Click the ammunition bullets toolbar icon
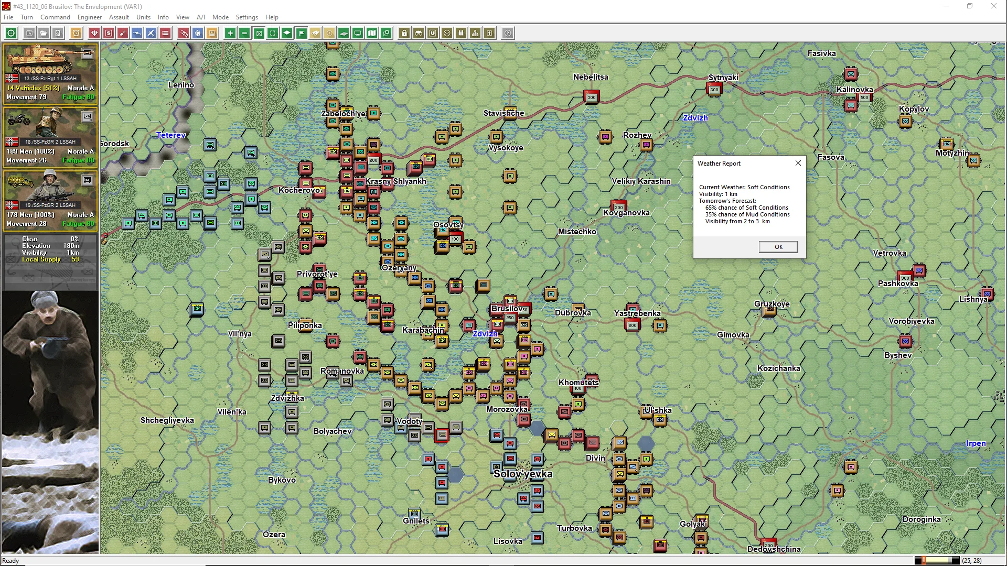Image resolution: width=1007 pixels, height=566 pixels. (461, 33)
